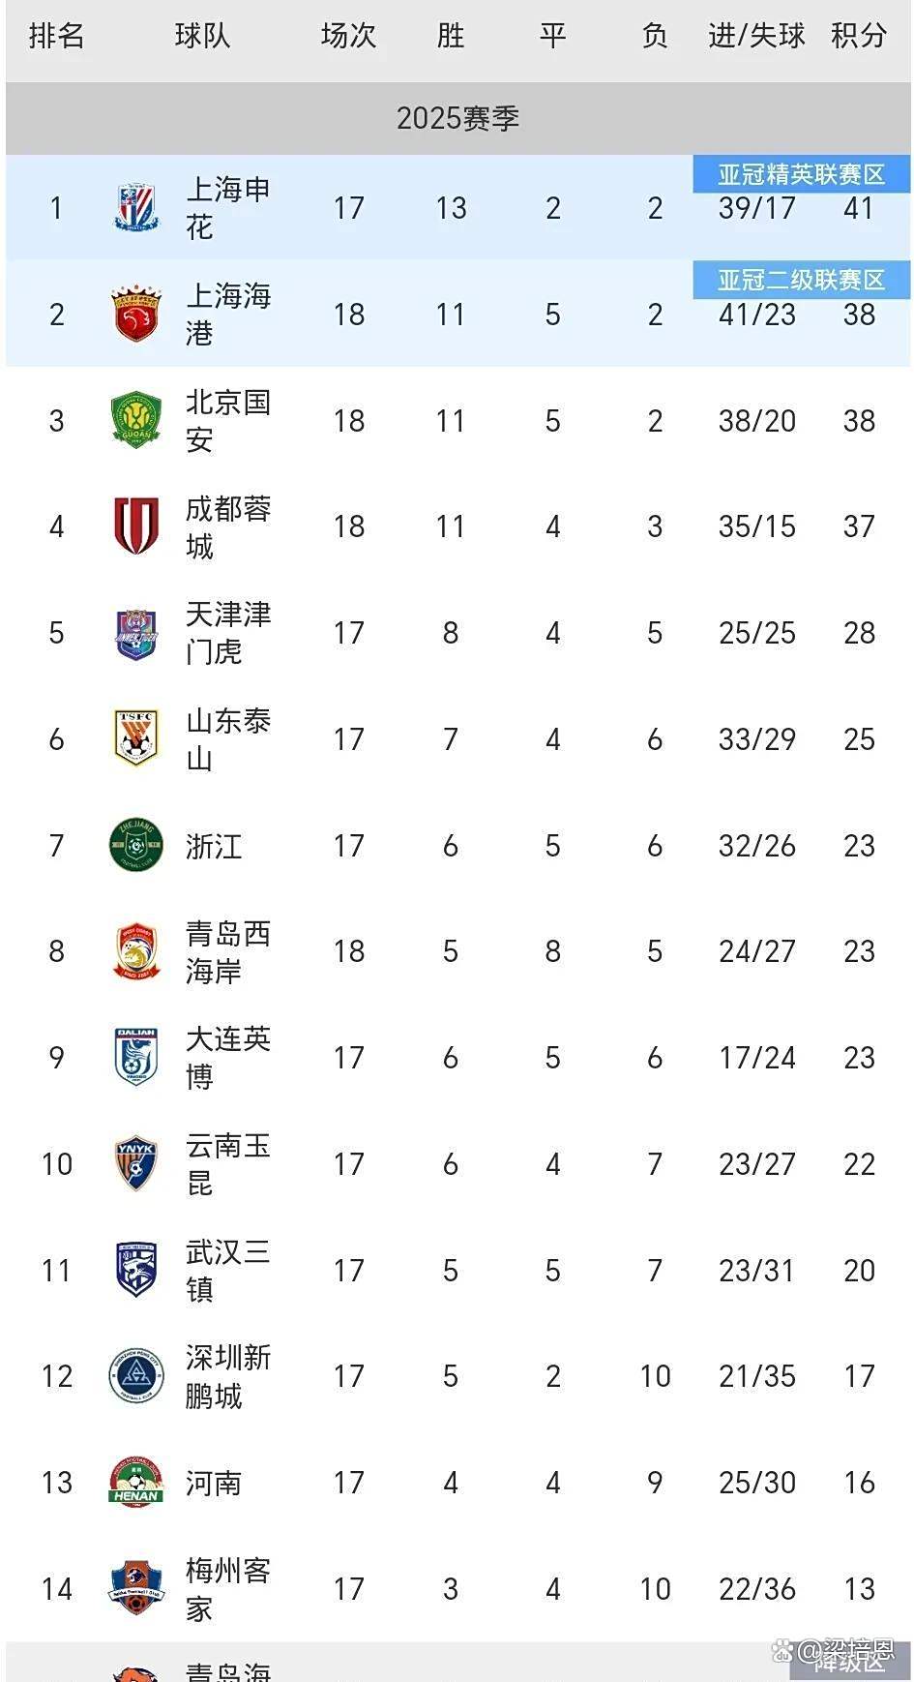Click the 2025赛季 season header bar
The image size is (914, 1682).
(x=457, y=118)
